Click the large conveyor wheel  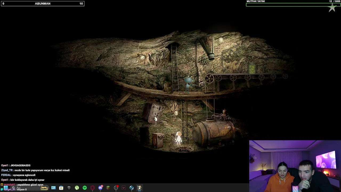tap(209, 79)
